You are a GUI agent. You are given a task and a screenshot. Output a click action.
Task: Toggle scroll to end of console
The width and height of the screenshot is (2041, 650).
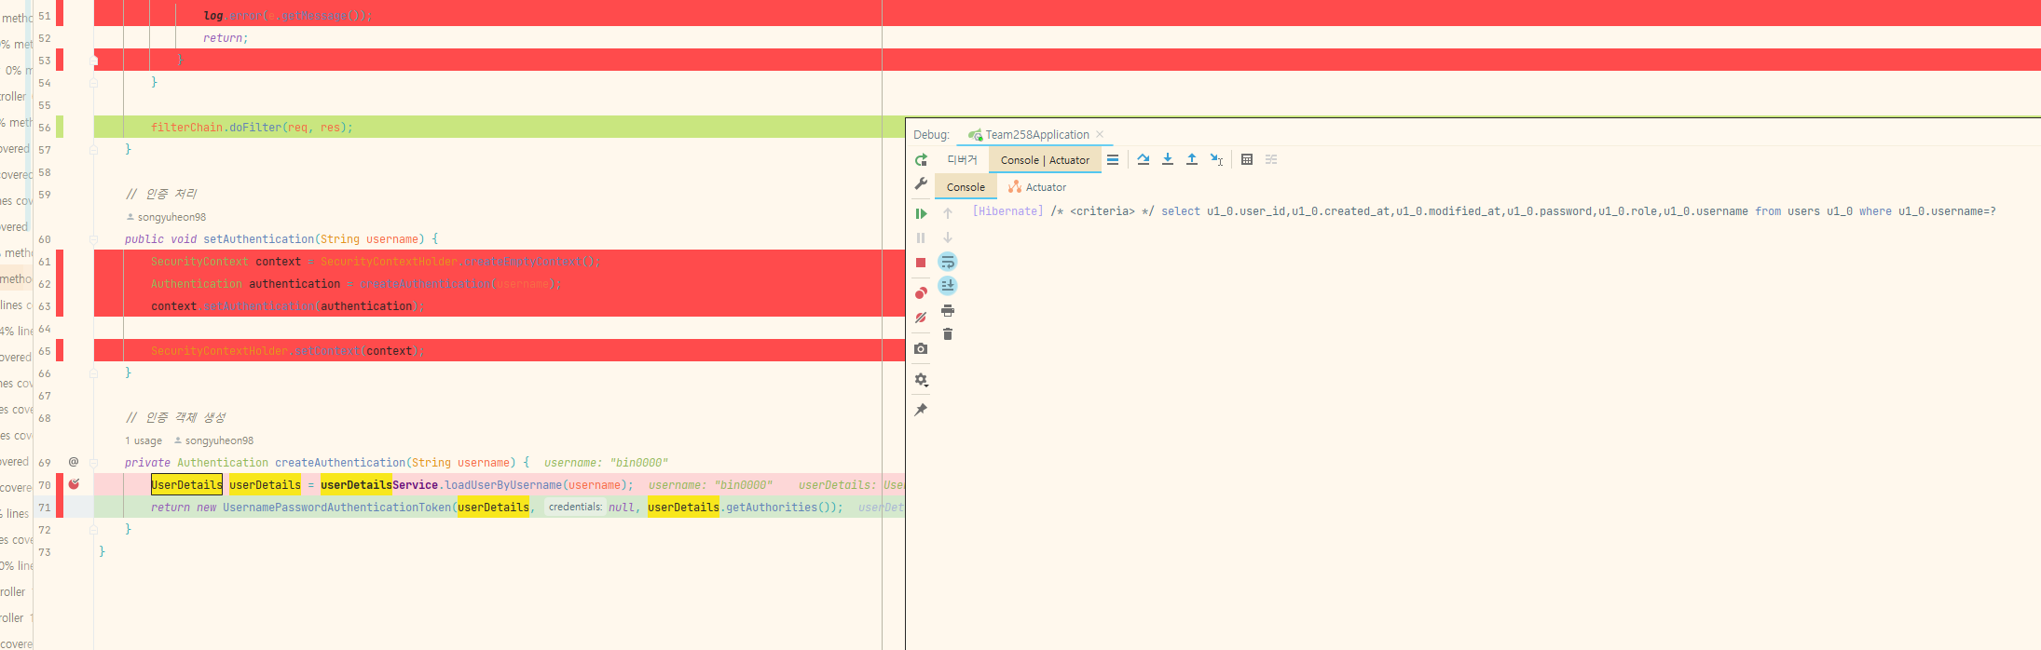tap(948, 286)
